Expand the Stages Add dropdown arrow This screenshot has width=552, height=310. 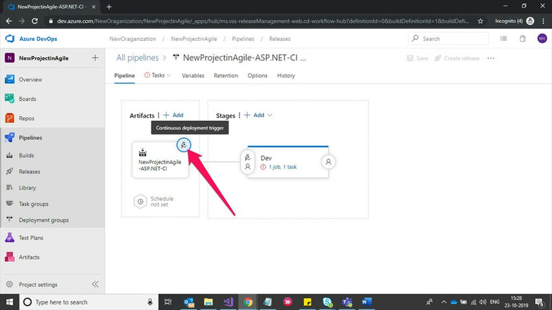pyautogui.click(x=270, y=115)
